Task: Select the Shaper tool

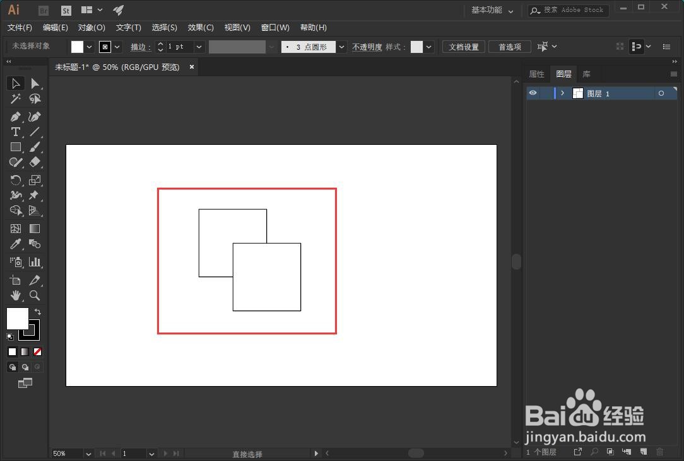Action: click(x=15, y=162)
